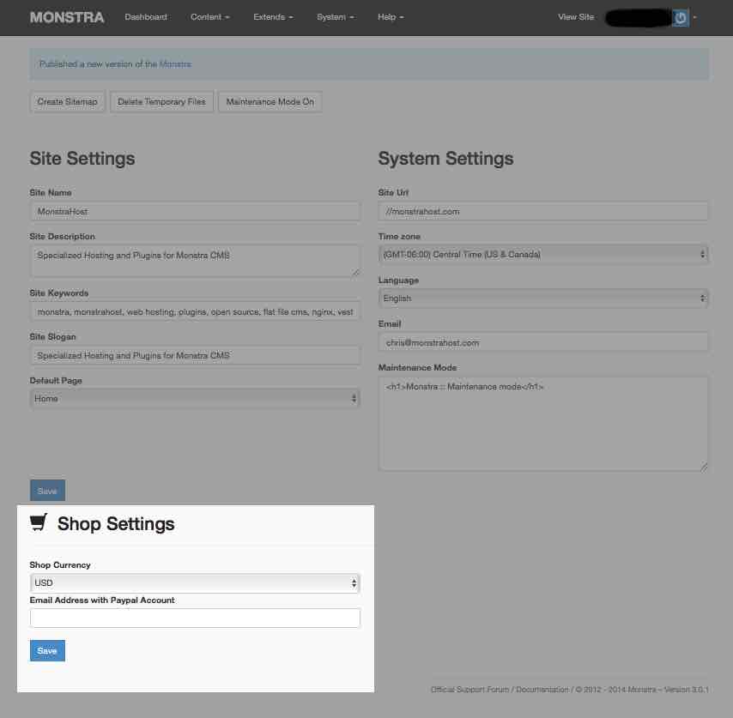Click Delete Temporary Files
Screen dimensions: 733x718
pyautogui.click(x=161, y=101)
